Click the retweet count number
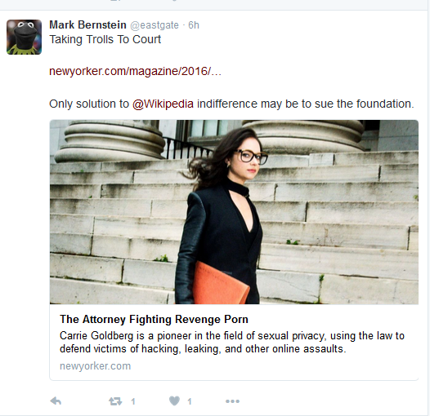 [133, 401]
